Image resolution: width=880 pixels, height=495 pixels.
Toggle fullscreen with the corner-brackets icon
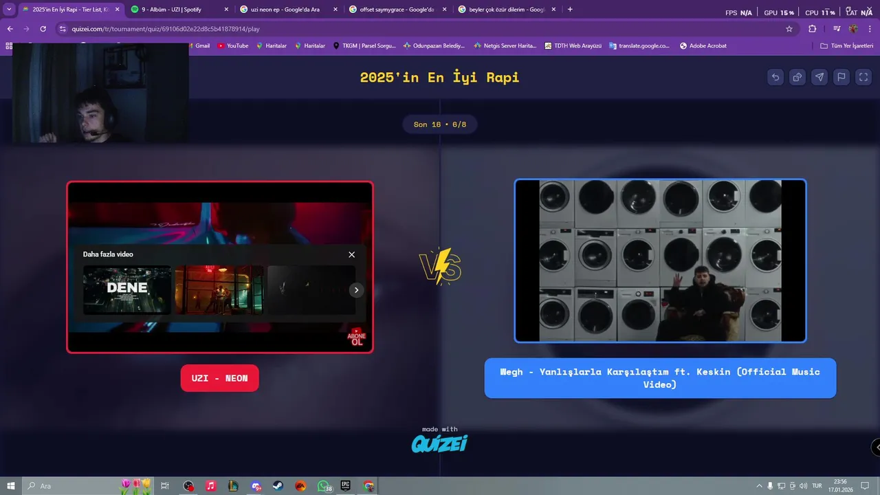(863, 77)
